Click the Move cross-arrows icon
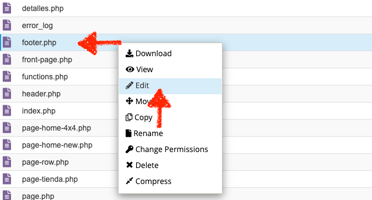 point(130,101)
